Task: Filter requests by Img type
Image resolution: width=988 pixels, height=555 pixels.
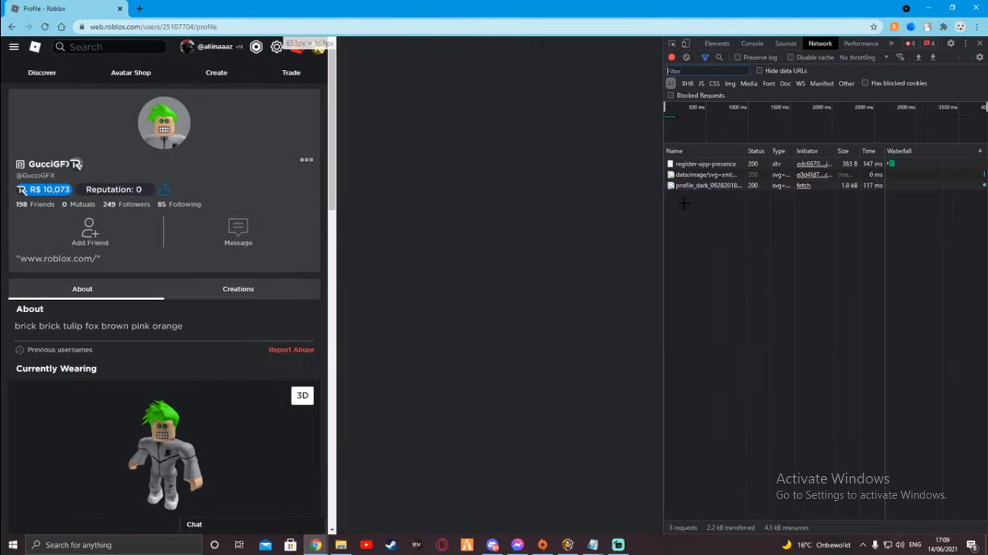Action: (x=730, y=84)
